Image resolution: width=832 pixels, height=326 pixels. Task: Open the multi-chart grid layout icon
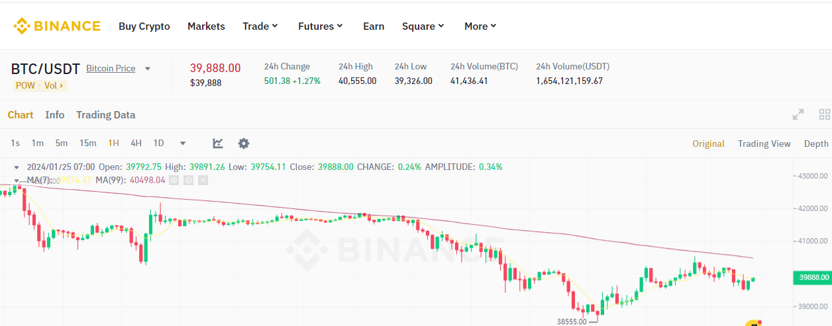click(825, 114)
